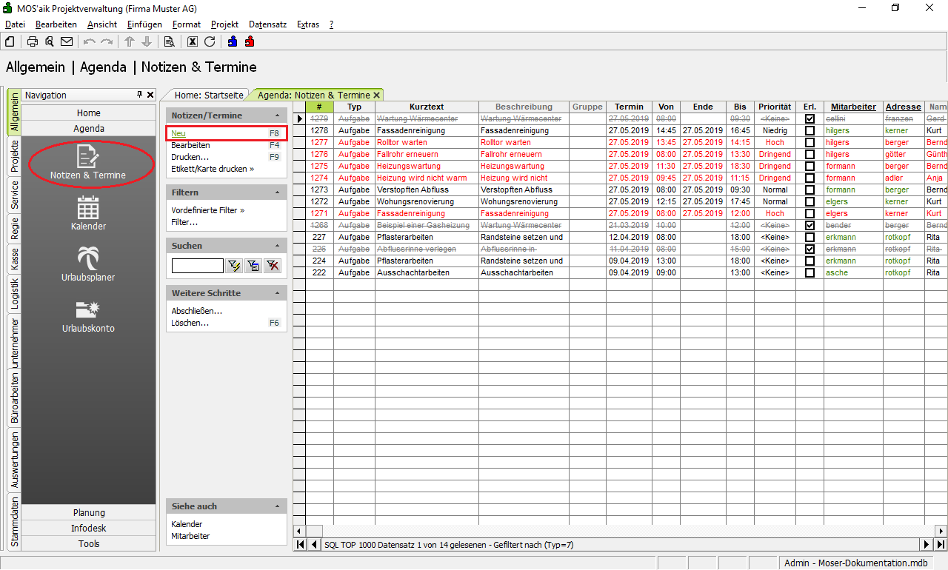Uncheck the Erl. checkbox for task 1279
Screen dimensions: 948x570
tap(810, 118)
